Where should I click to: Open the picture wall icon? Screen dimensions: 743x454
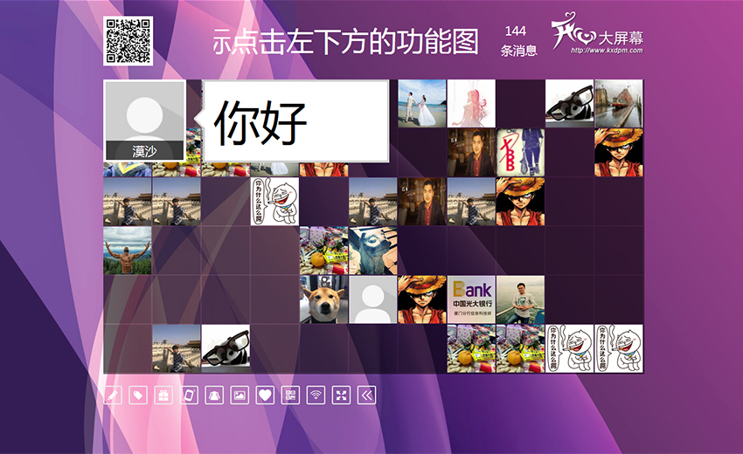point(240,396)
